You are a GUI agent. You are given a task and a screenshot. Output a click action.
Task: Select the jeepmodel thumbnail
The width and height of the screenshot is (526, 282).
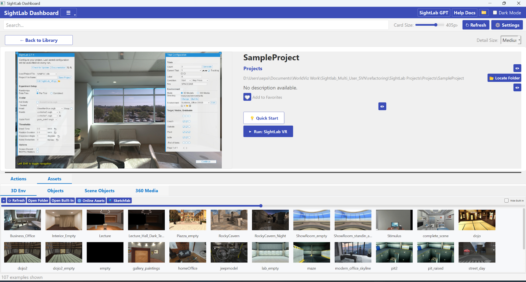pyautogui.click(x=229, y=252)
